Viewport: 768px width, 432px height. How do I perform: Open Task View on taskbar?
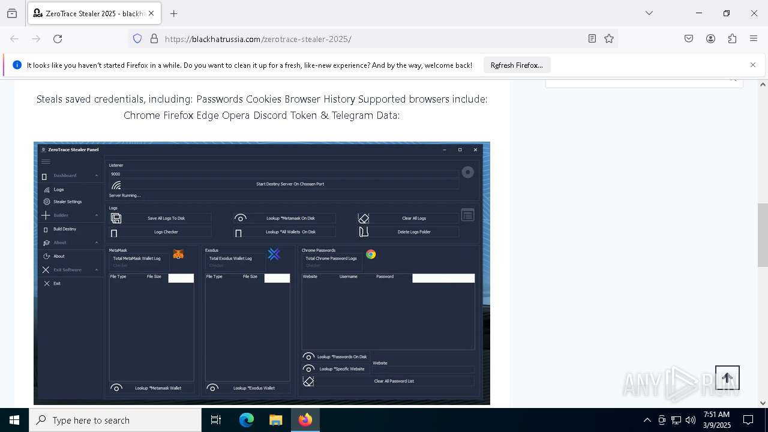[216, 420]
